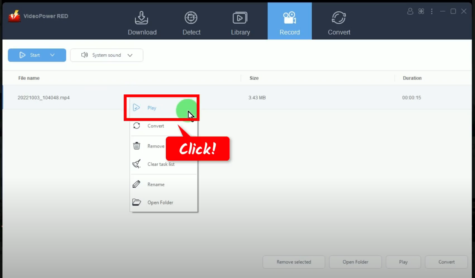Click the Duration column header
This screenshot has height=278, width=475.
412,78
